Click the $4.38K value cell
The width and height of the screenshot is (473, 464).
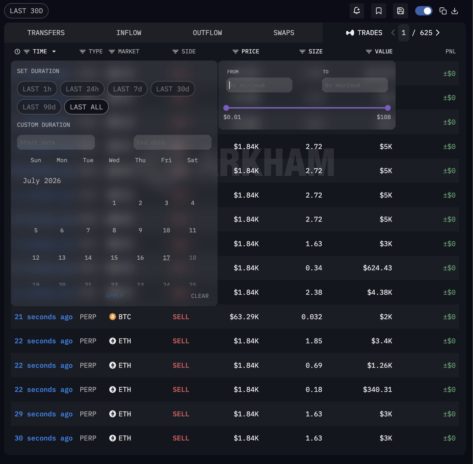tap(379, 292)
